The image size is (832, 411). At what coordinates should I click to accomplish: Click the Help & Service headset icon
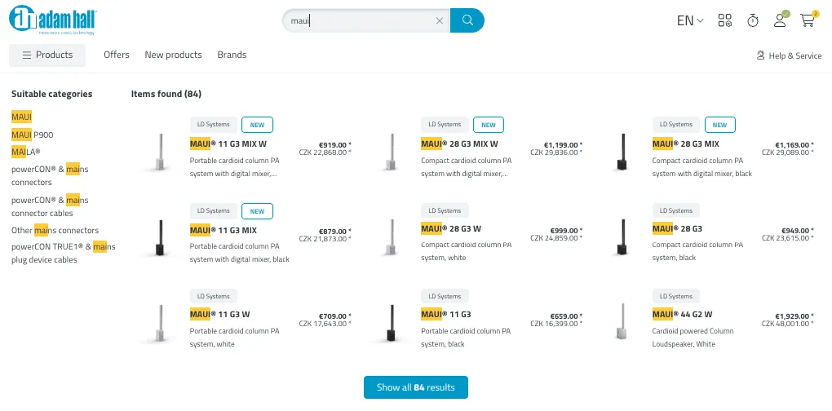(760, 55)
